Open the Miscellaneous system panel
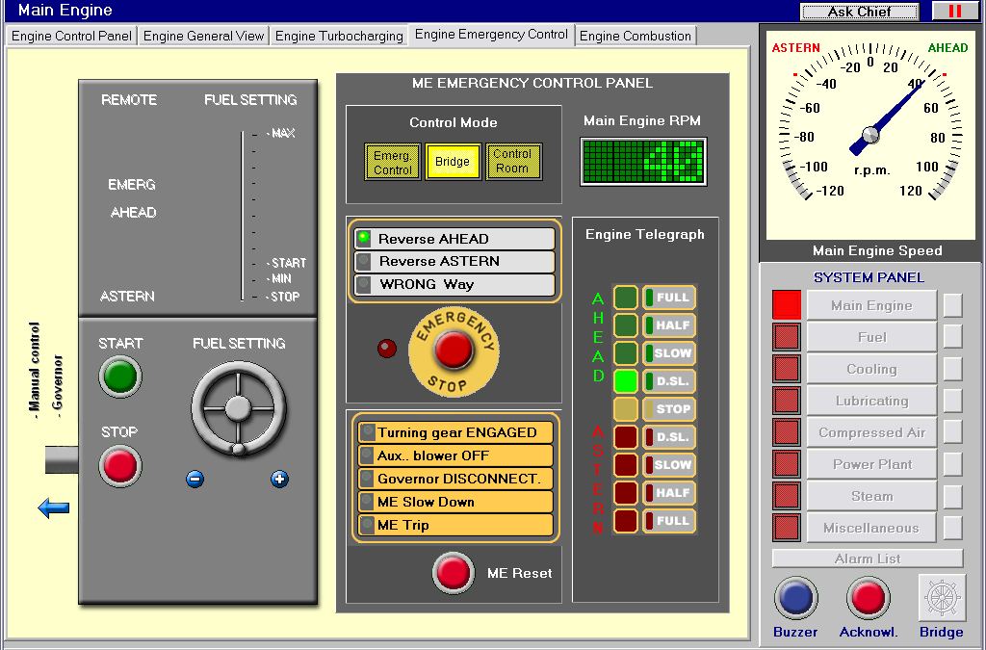 [871, 528]
